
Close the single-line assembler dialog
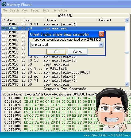101,34
